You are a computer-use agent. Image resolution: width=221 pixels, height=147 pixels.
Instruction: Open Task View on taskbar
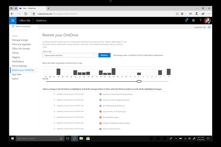pos(68,139)
